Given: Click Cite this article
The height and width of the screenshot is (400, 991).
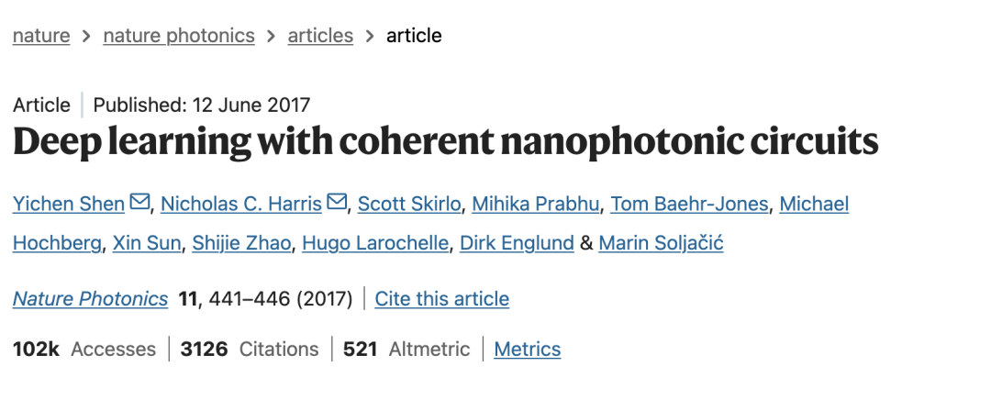Looking at the screenshot, I should (441, 299).
